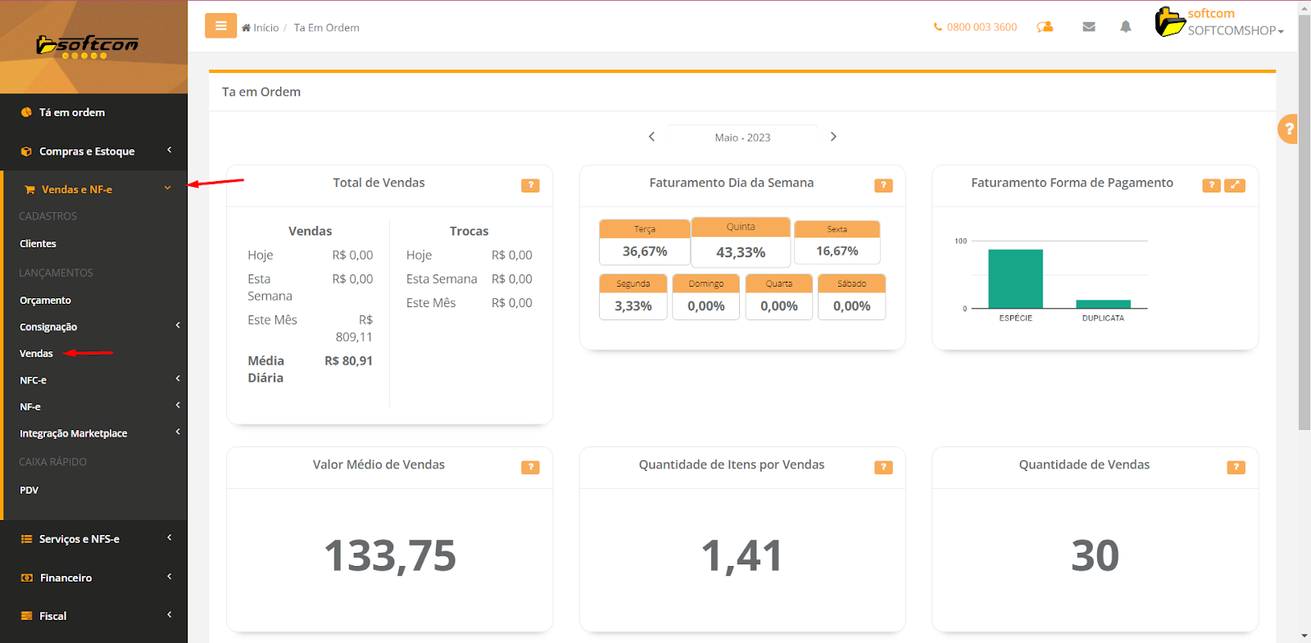Viewport: 1311px width, 643px height.
Task: Click help icon on Quantidade de Vendas card
Action: pos(1235,468)
